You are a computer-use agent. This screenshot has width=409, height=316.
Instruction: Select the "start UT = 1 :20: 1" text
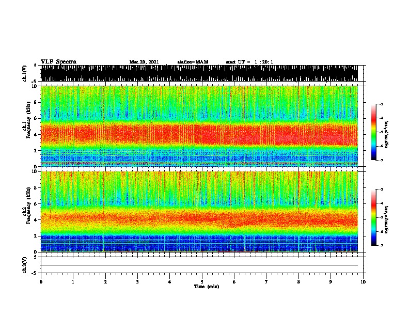(x=249, y=62)
